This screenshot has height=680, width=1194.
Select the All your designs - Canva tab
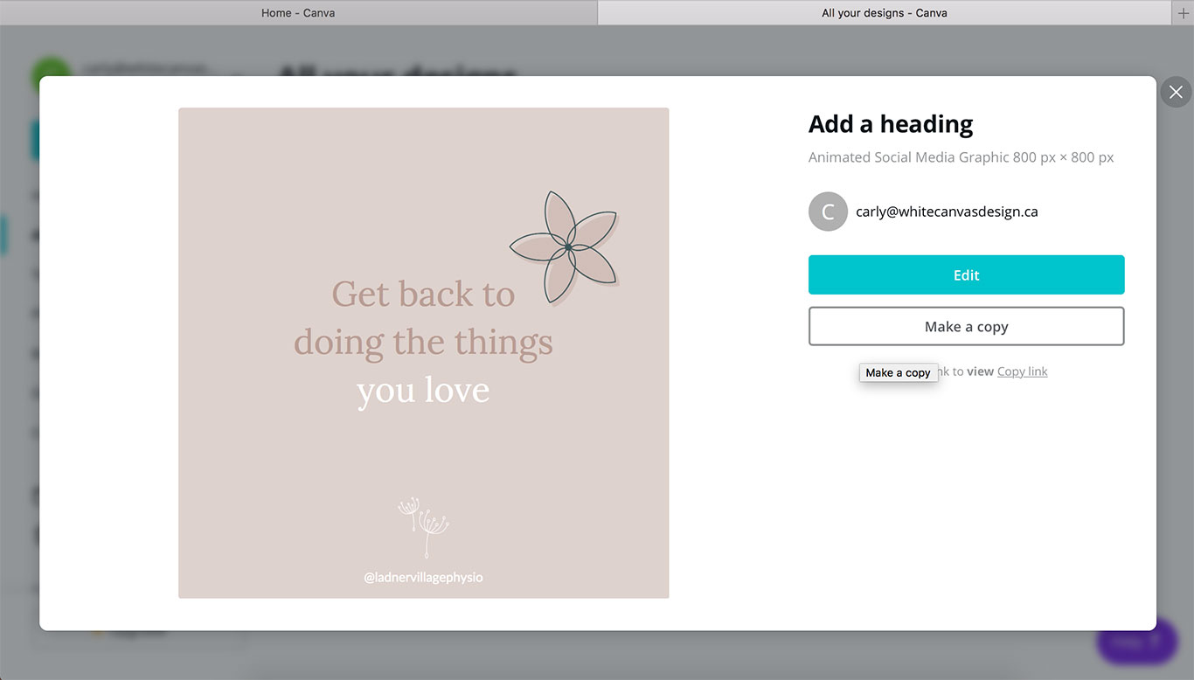coord(885,13)
